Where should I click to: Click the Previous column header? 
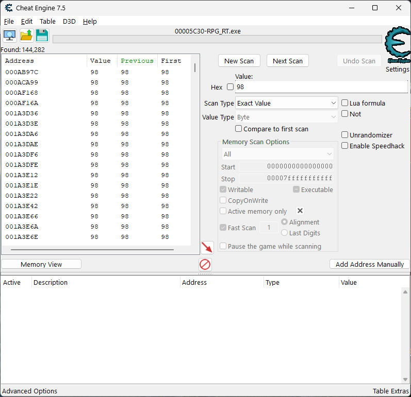click(137, 61)
